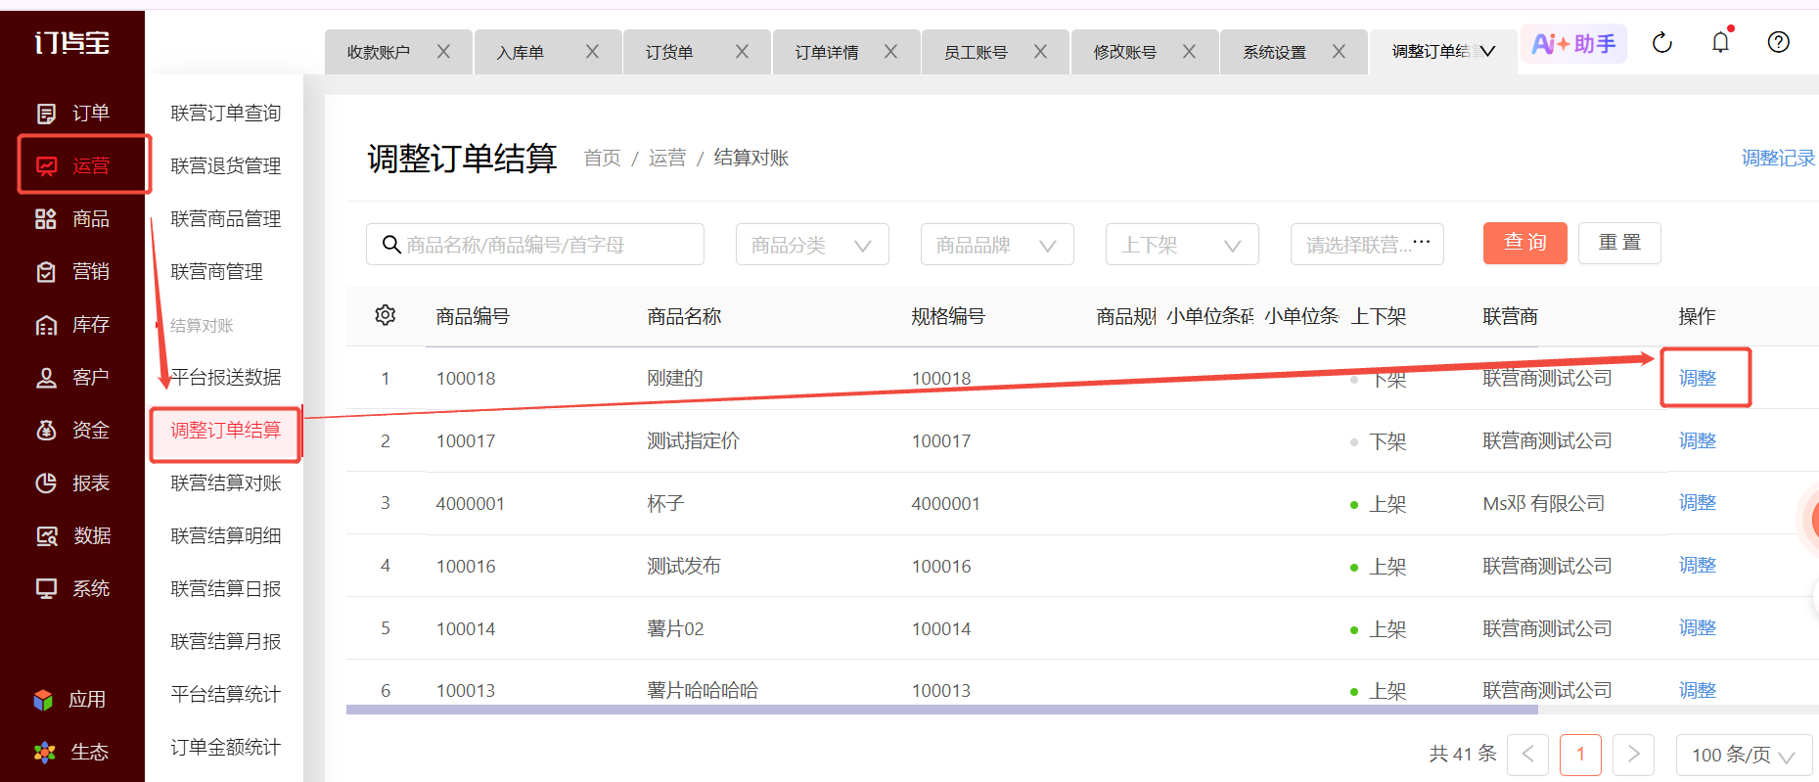
Task: Click the 重置 reset button
Action: (1619, 243)
